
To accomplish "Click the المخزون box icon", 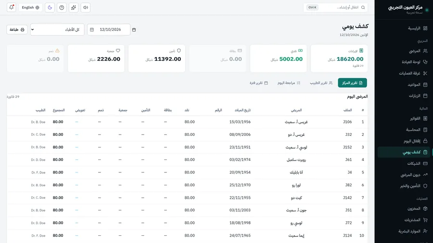I will pyautogui.click(x=425, y=208).
